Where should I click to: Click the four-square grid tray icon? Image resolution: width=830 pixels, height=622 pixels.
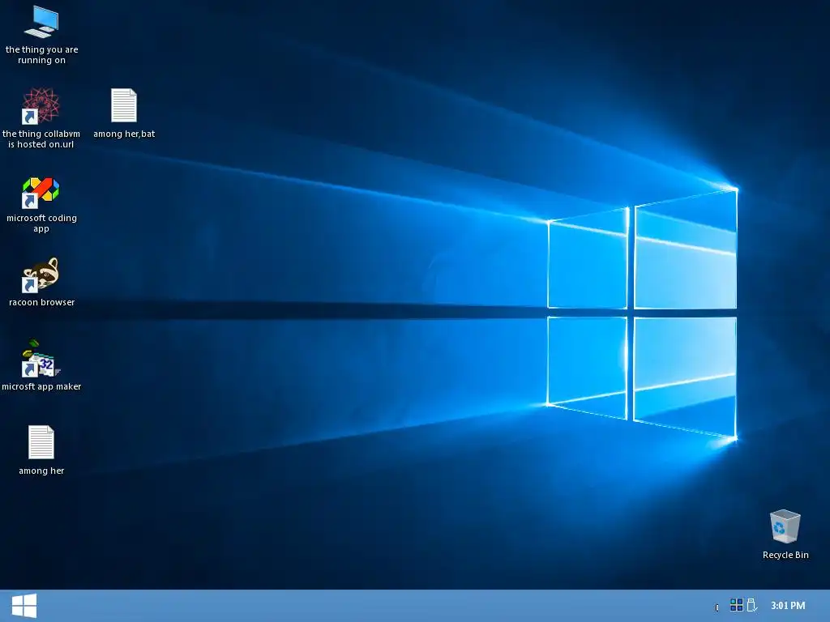736,605
